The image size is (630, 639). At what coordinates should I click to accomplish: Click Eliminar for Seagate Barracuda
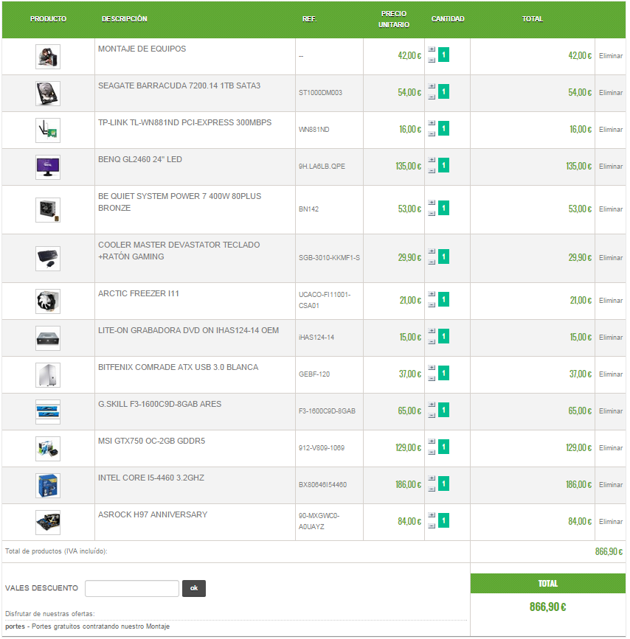click(610, 93)
